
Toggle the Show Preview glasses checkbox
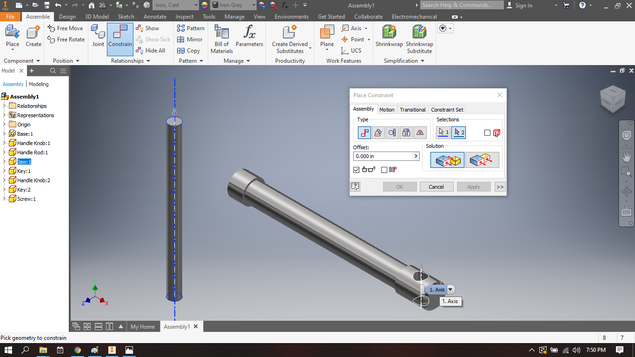(356, 170)
